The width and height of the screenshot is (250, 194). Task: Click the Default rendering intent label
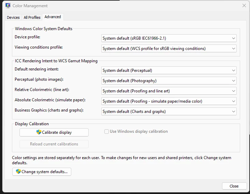point(37,69)
